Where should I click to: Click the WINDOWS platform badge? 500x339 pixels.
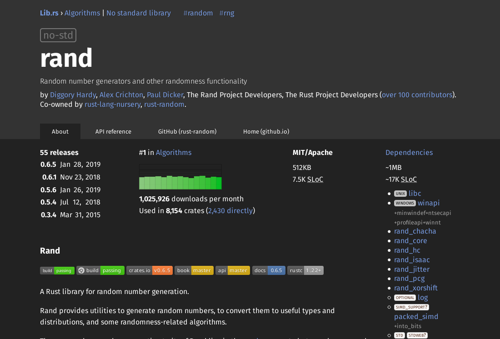[x=405, y=203]
